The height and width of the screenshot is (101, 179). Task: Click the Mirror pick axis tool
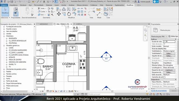coord(69,9)
